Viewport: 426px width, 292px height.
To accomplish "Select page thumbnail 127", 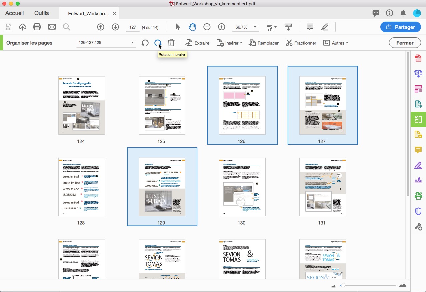I will pos(323,105).
